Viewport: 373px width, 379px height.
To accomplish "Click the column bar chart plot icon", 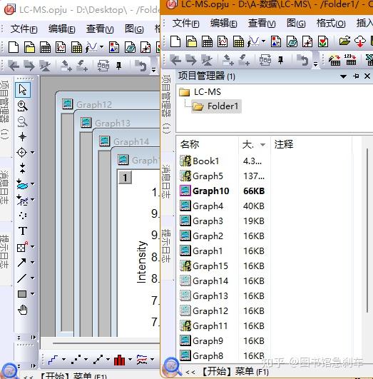I will [x=119, y=360].
